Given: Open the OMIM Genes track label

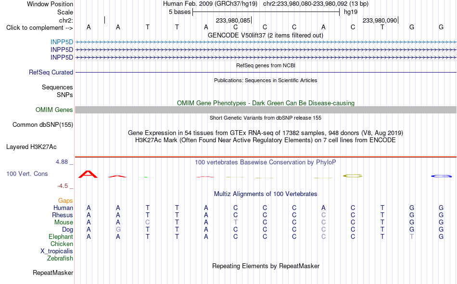Looking at the screenshot, I should pos(54,110).
